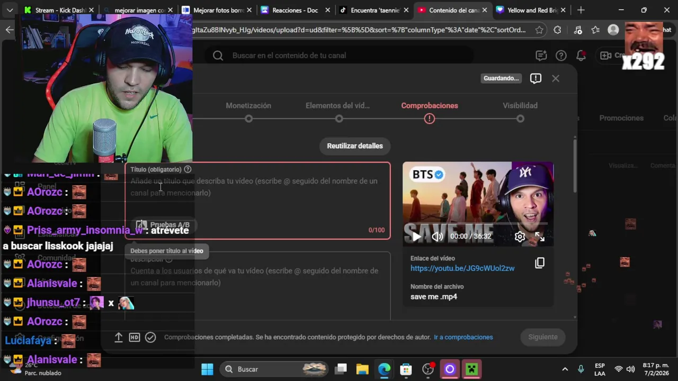Open OBS Studio from the taskbar

[427, 369]
